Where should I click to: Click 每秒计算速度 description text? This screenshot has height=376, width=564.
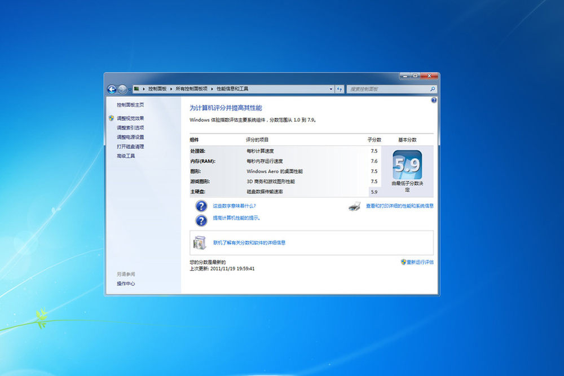[x=260, y=151]
